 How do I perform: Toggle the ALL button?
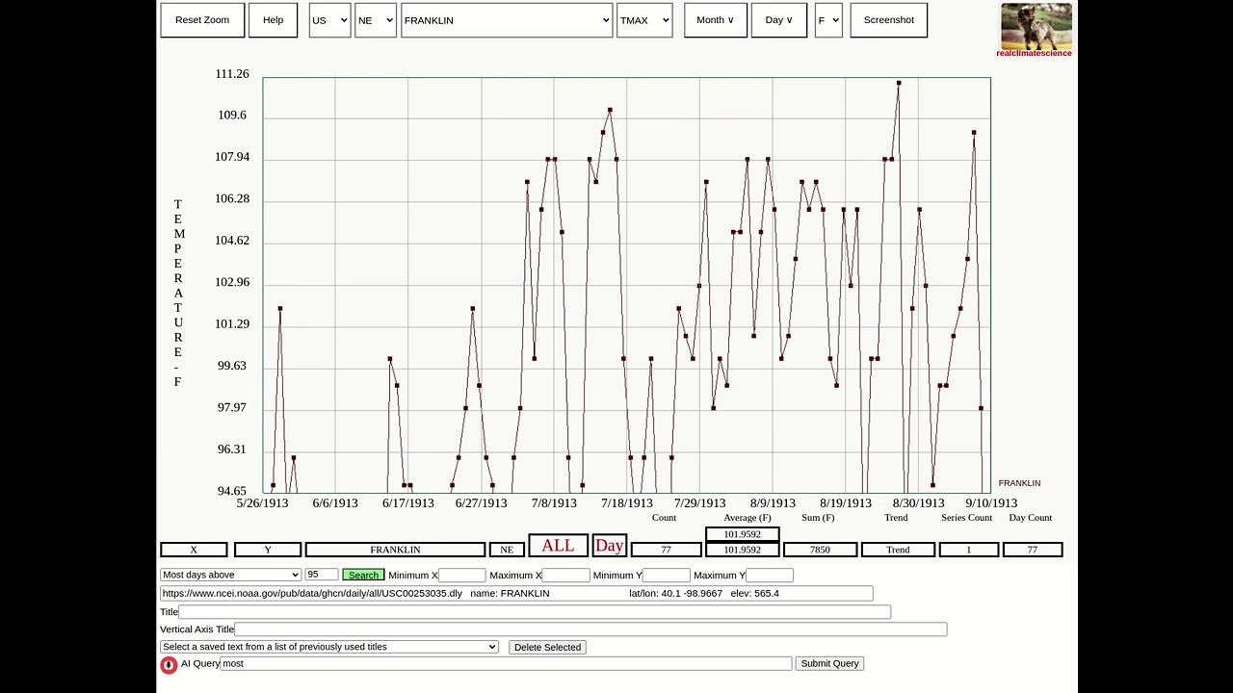tap(558, 546)
